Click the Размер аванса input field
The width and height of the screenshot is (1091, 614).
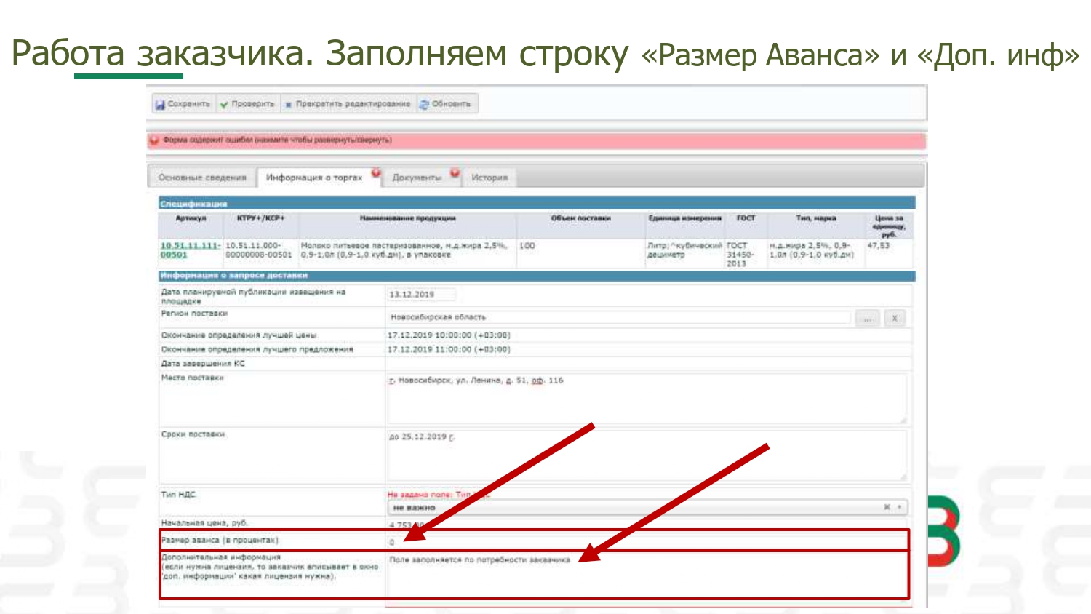[x=646, y=541]
